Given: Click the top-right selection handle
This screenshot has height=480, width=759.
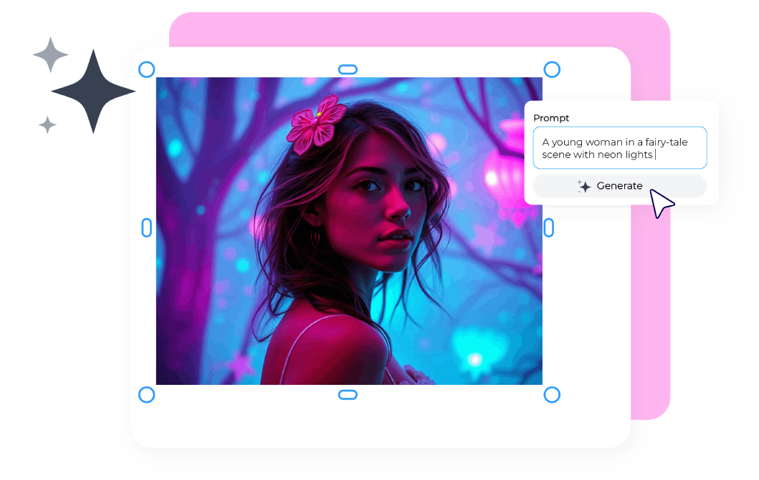Looking at the screenshot, I should click(x=552, y=69).
